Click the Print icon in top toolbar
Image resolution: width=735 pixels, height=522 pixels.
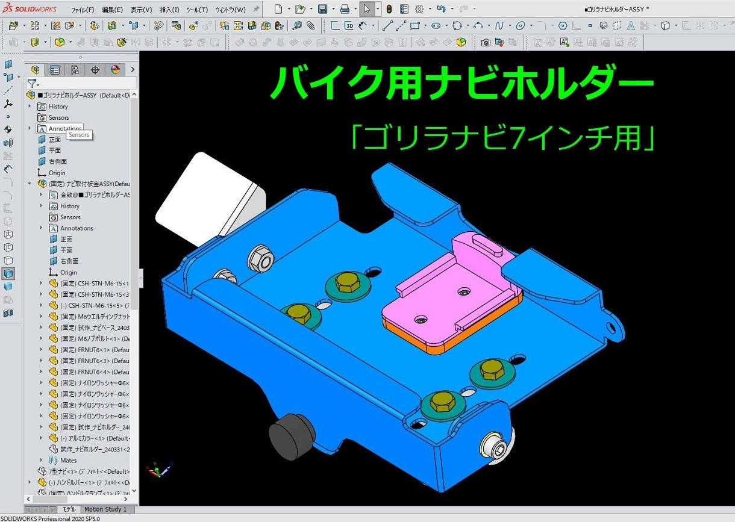[345, 9]
